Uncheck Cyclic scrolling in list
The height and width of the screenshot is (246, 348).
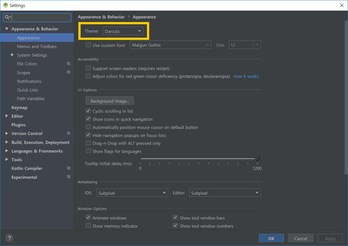pyautogui.click(x=88, y=111)
